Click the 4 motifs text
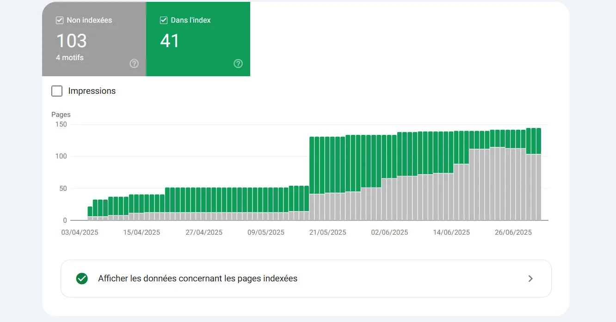Screen dimensions: 616x322 [x=70, y=58]
